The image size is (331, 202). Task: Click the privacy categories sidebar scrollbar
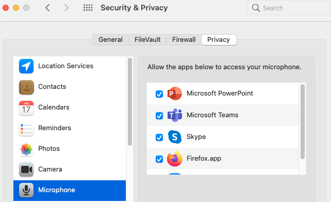click(x=130, y=102)
